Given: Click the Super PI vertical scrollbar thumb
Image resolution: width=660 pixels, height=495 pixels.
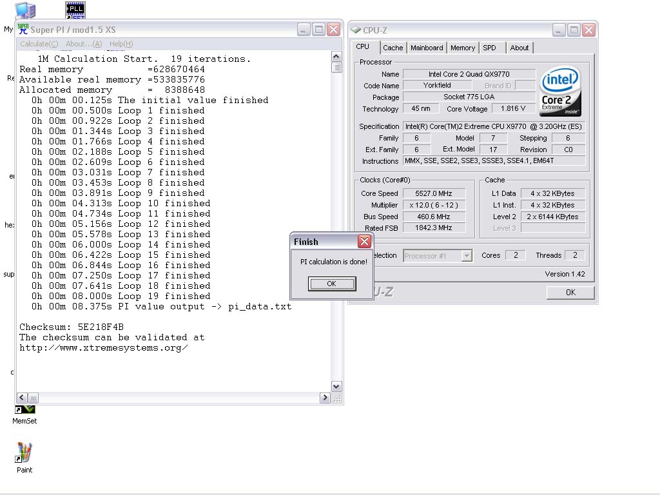Looking at the screenshot, I should (336, 67).
